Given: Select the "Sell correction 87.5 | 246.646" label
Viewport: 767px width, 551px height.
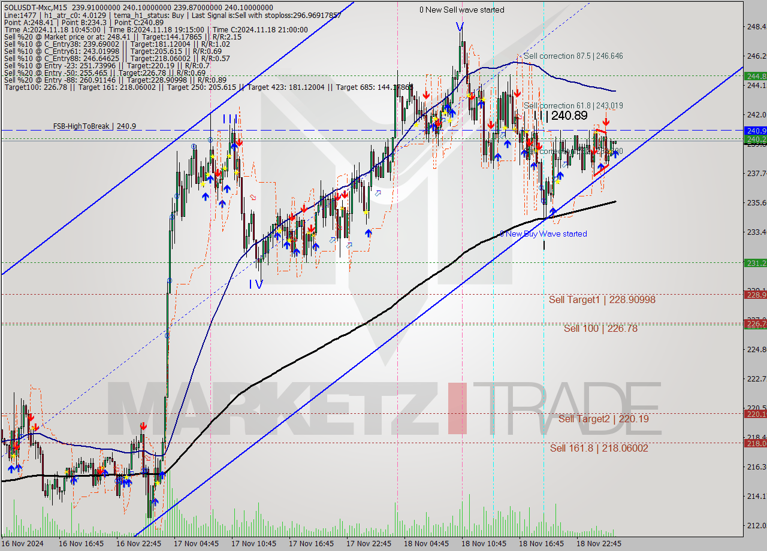Looking at the screenshot, I should [573, 56].
